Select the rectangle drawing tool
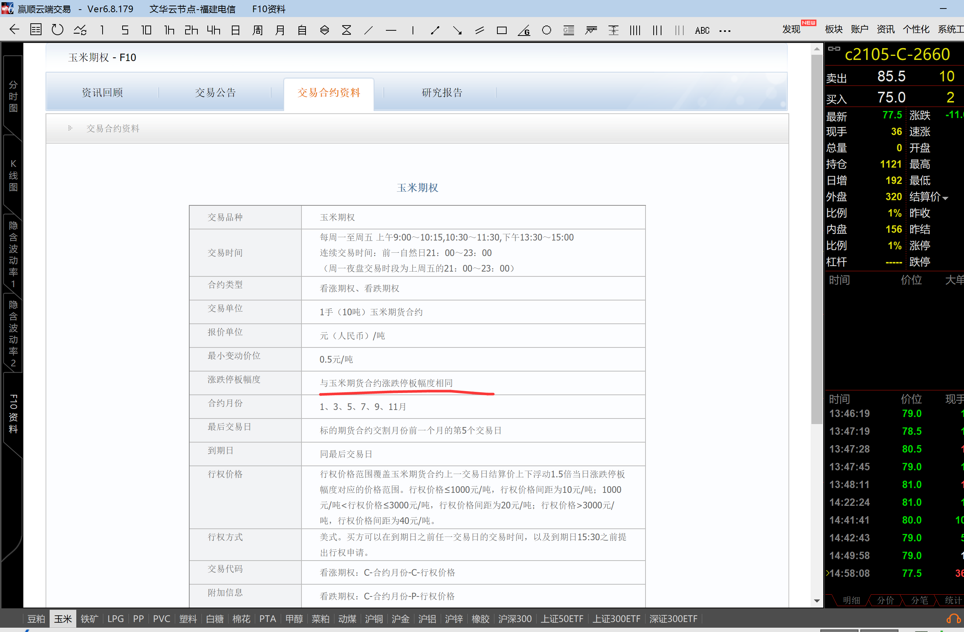The height and width of the screenshot is (632, 964). click(x=501, y=30)
